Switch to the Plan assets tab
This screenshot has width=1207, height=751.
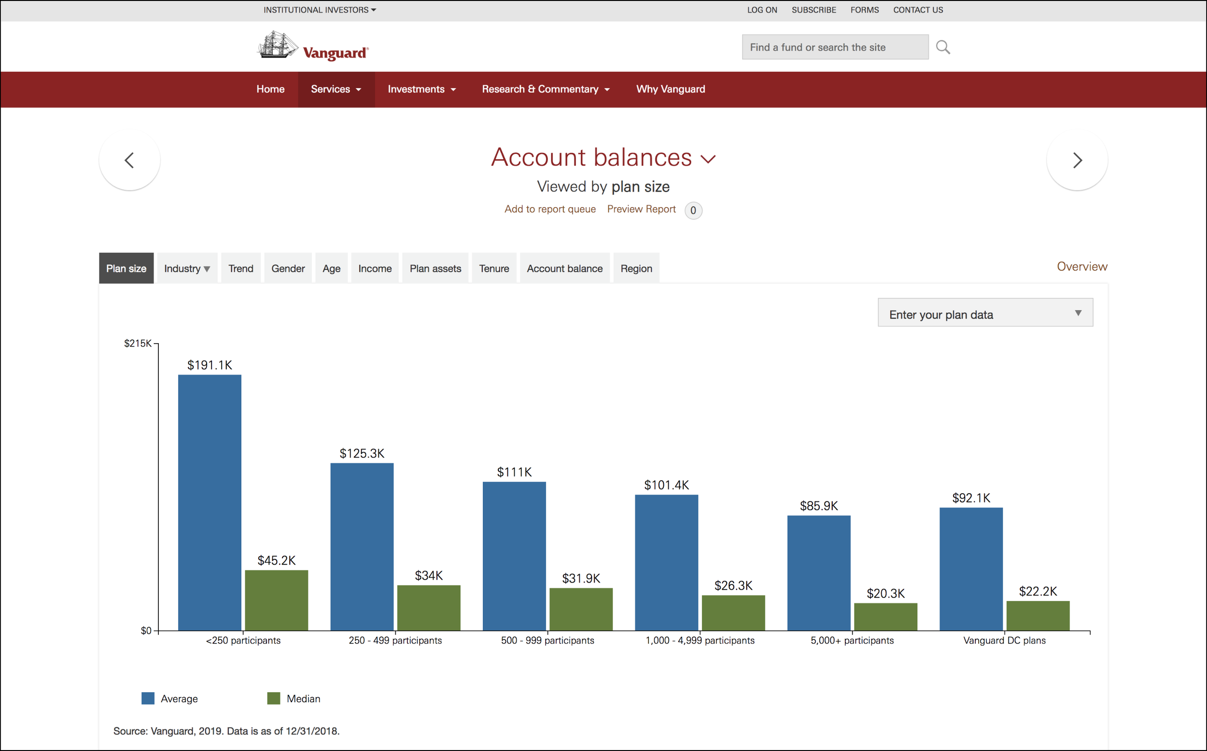435,268
